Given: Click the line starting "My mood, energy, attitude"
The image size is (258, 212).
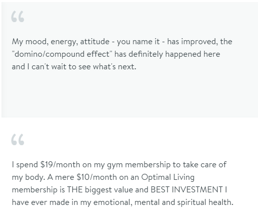Looking at the screenshot, I should 122,42.
